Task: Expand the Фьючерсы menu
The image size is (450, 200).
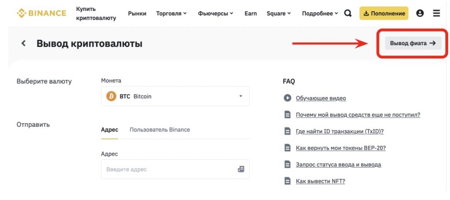Action: pos(216,14)
